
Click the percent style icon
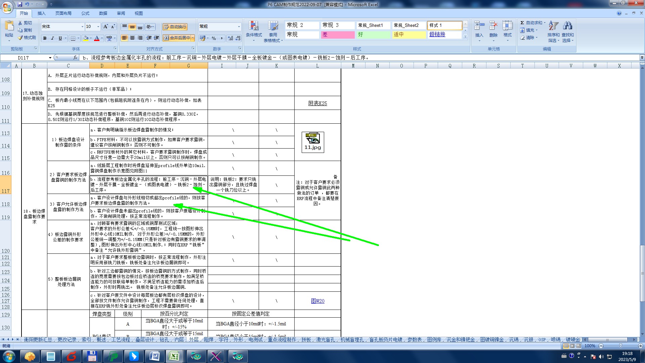pyautogui.click(x=214, y=38)
